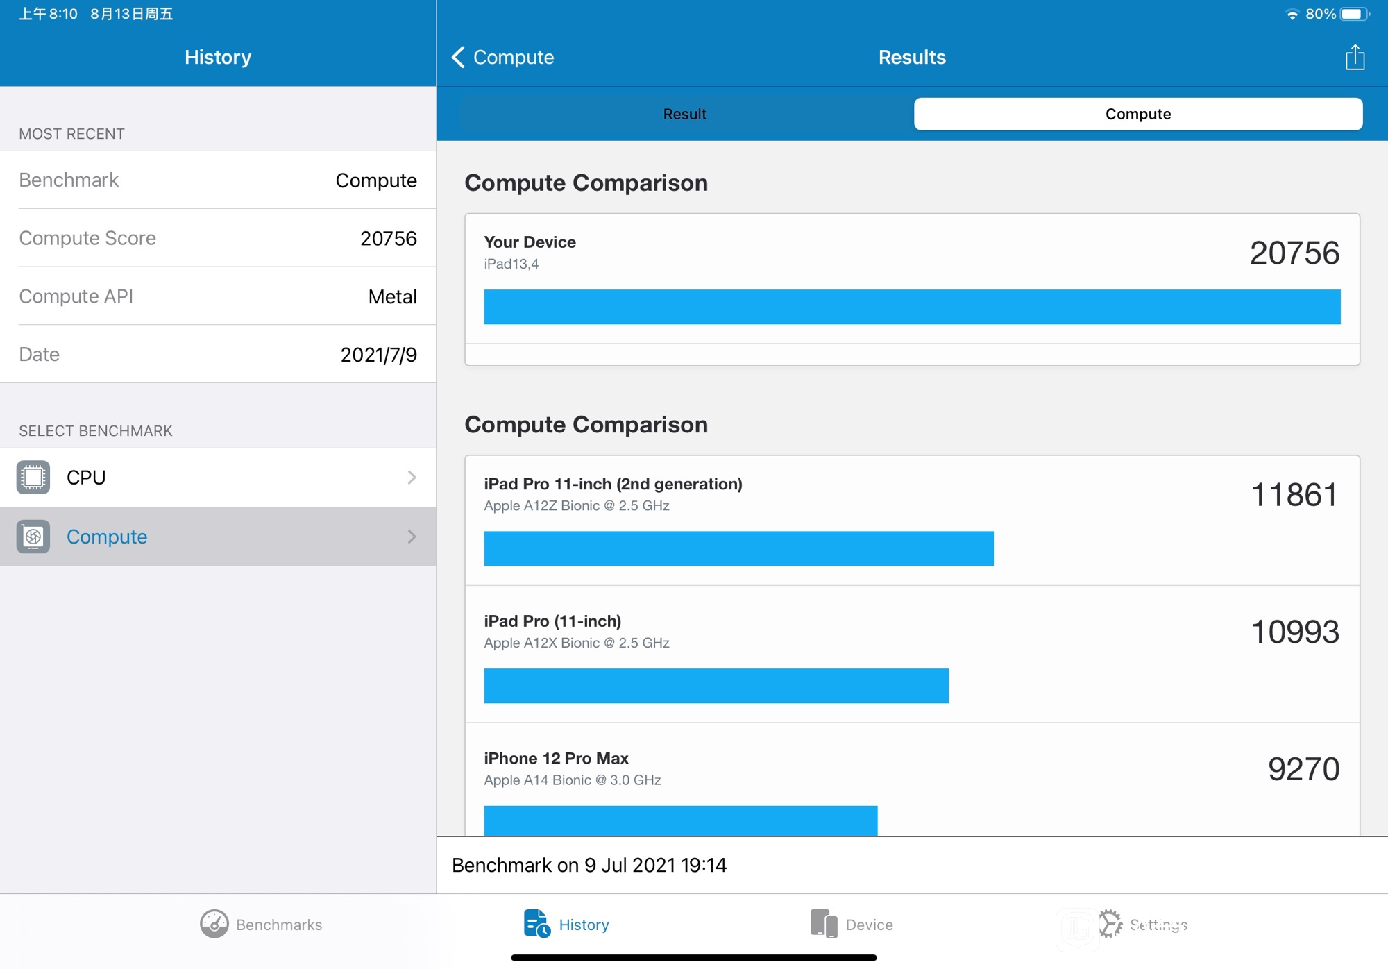Click the 10993 score value
Image resolution: width=1388 pixels, height=969 pixels.
tap(1294, 632)
